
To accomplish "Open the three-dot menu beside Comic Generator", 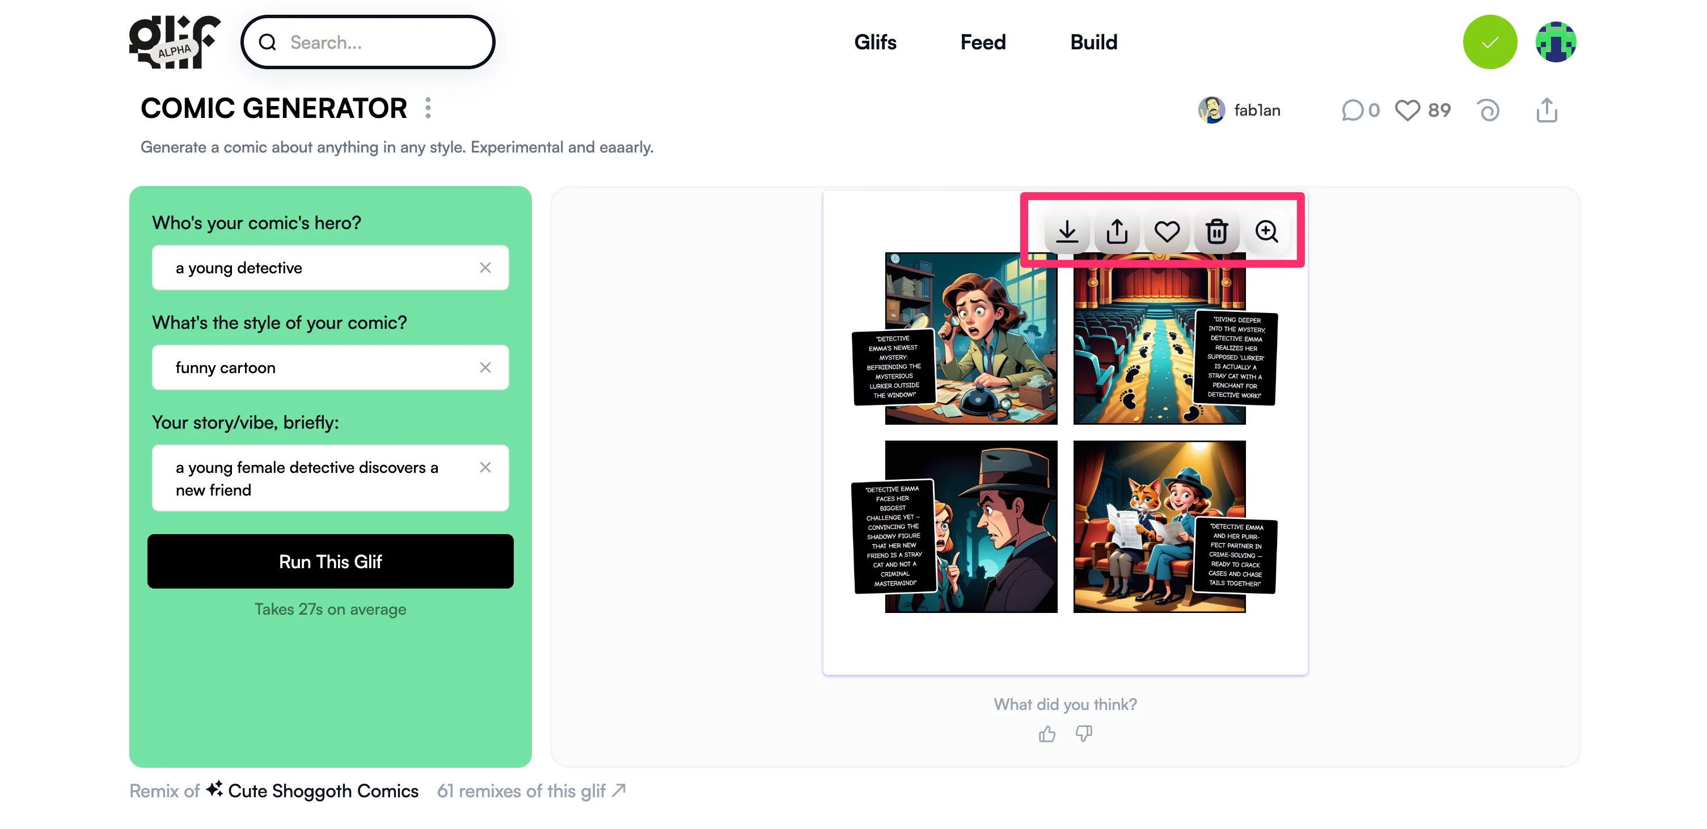I will click(428, 108).
